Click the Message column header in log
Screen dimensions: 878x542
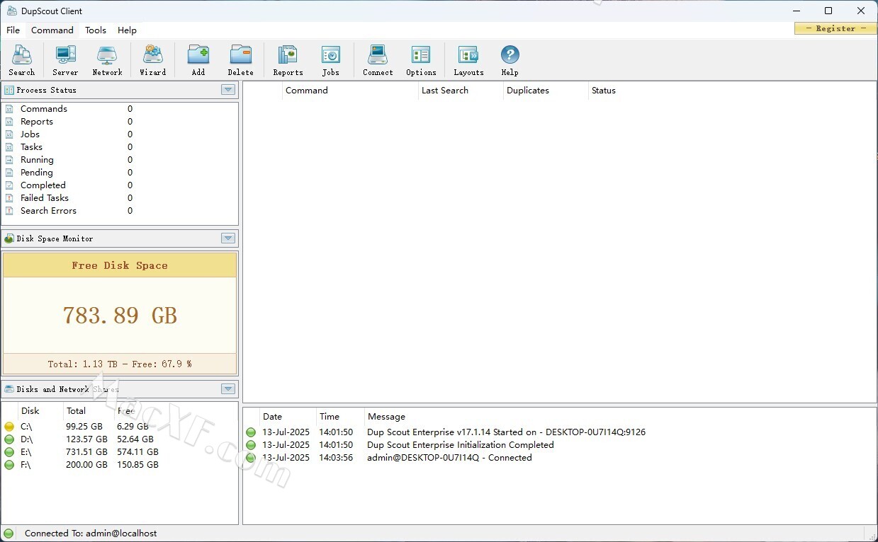coord(387,417)
